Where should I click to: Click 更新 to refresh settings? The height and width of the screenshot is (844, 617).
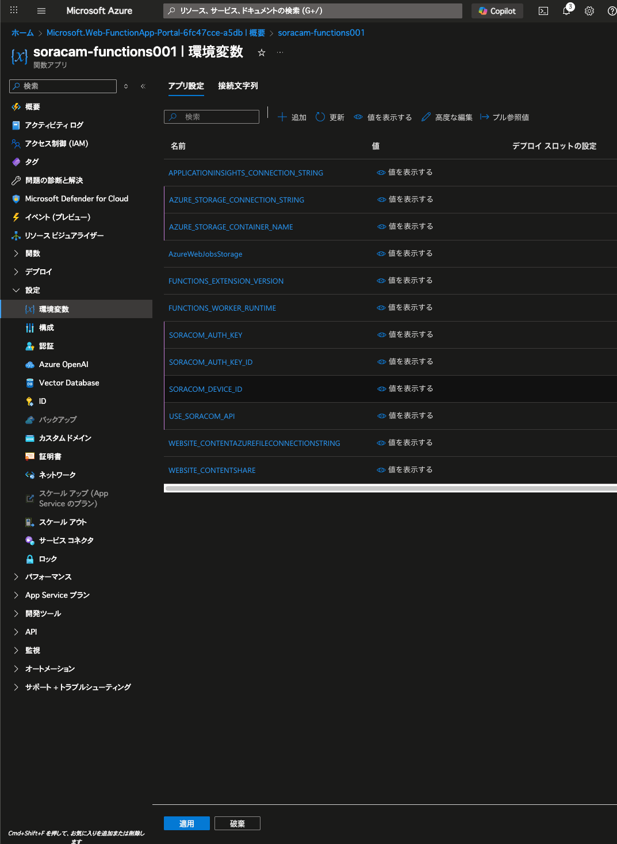click(330, 117)
